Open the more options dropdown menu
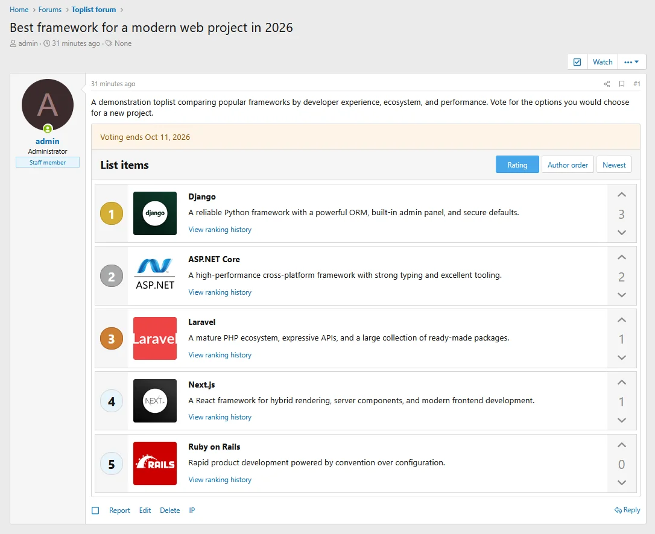 click(631, 62)
